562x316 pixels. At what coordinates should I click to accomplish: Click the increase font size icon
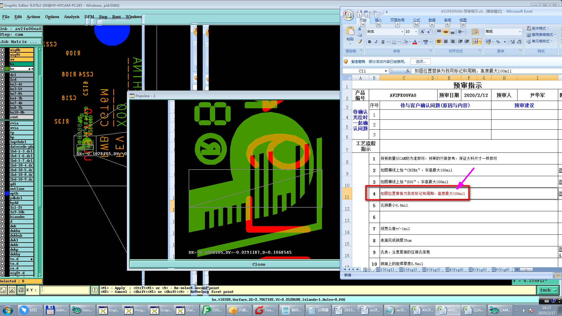click(x=422, y=32)
